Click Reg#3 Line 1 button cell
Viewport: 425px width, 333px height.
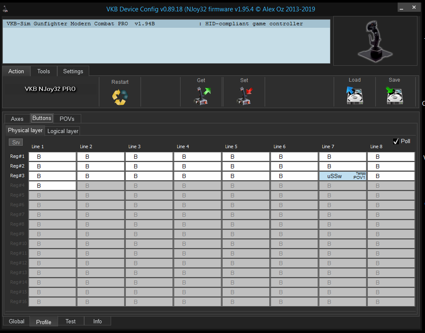pos(52,176)
